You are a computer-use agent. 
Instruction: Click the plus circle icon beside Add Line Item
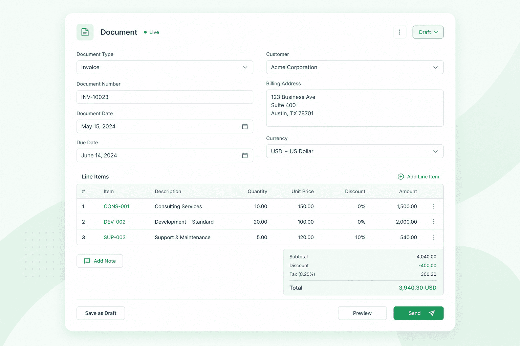[401, 177]
